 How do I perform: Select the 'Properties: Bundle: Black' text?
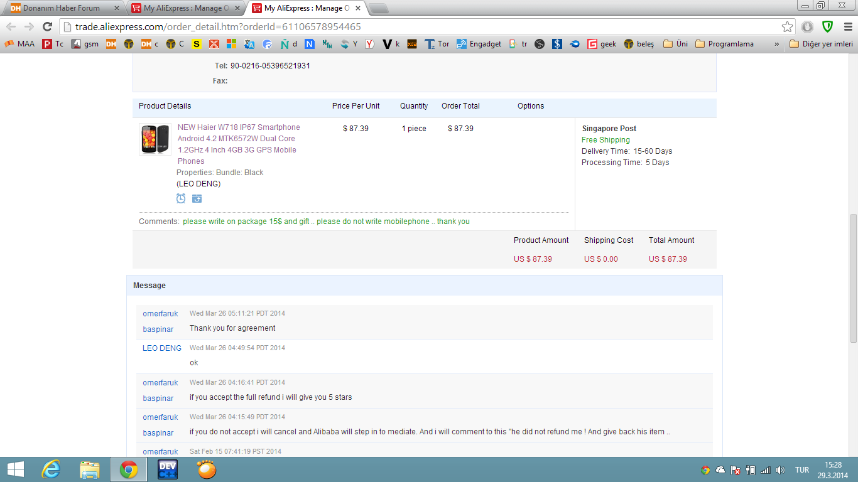[x=220, y=173]
